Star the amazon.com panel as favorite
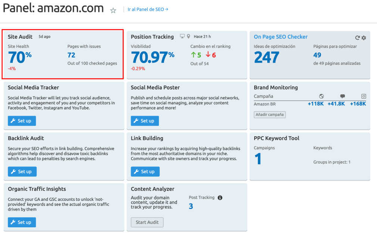The height and width of the screenshot is (240, 377). [x=113, y=10]
